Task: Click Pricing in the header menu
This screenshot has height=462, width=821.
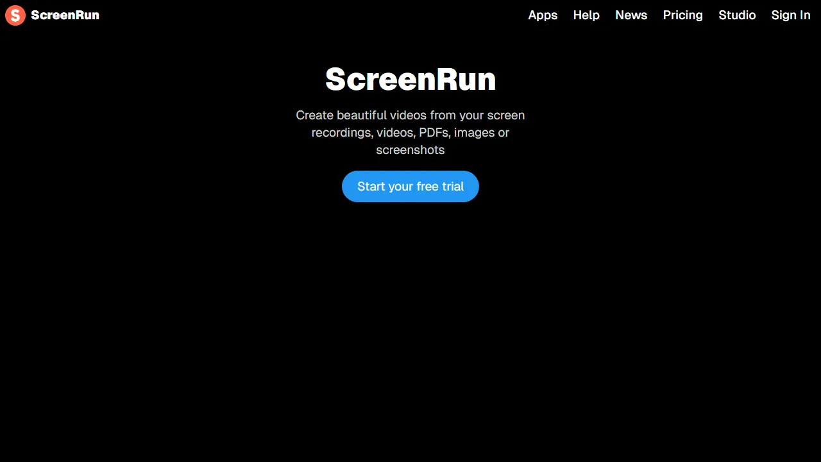Action: tap(682, 15)
